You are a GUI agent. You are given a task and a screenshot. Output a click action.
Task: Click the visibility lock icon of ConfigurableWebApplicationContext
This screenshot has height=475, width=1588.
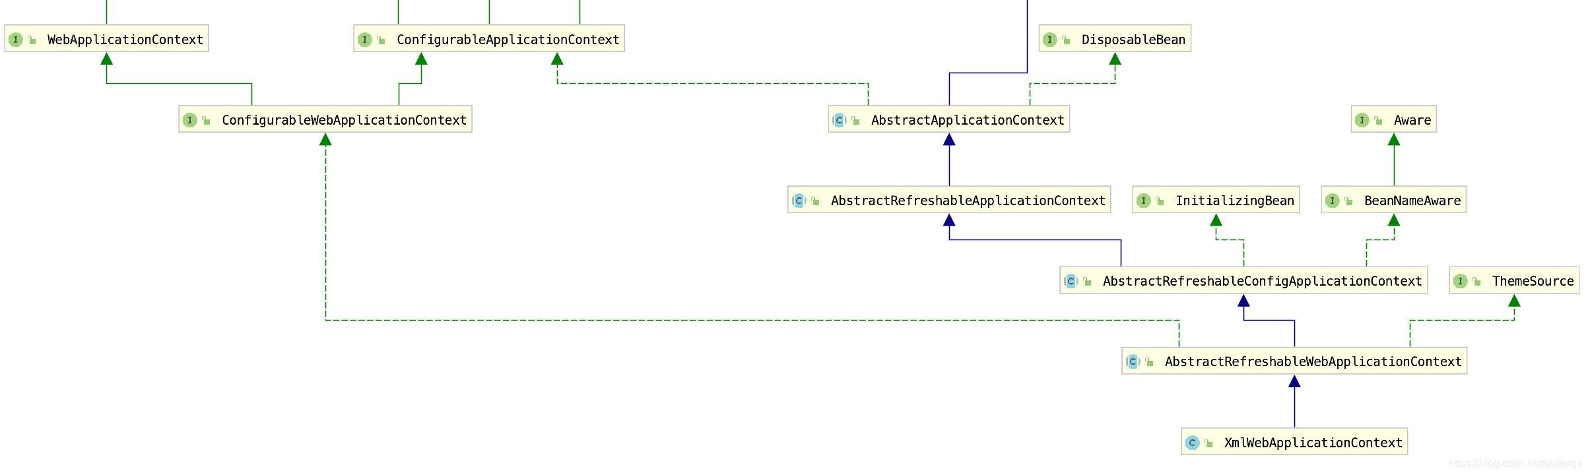click(x=206, y=121)
